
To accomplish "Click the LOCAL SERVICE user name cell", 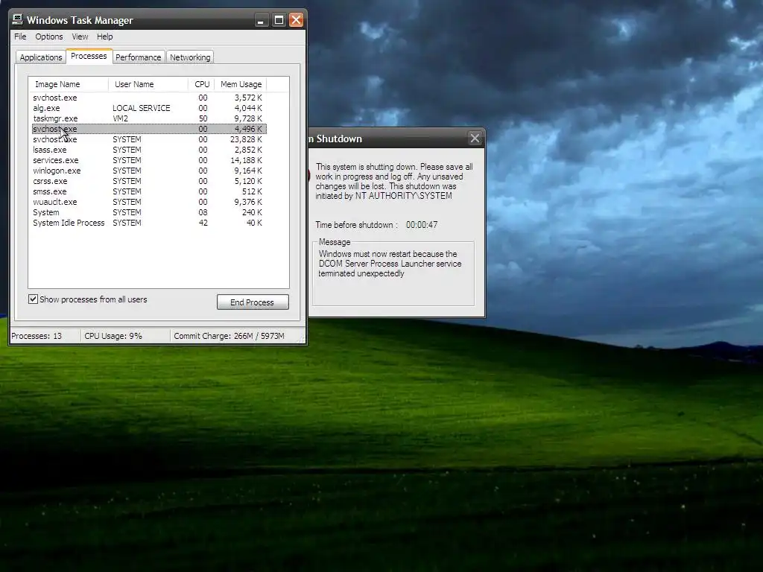I will [142, 108].
